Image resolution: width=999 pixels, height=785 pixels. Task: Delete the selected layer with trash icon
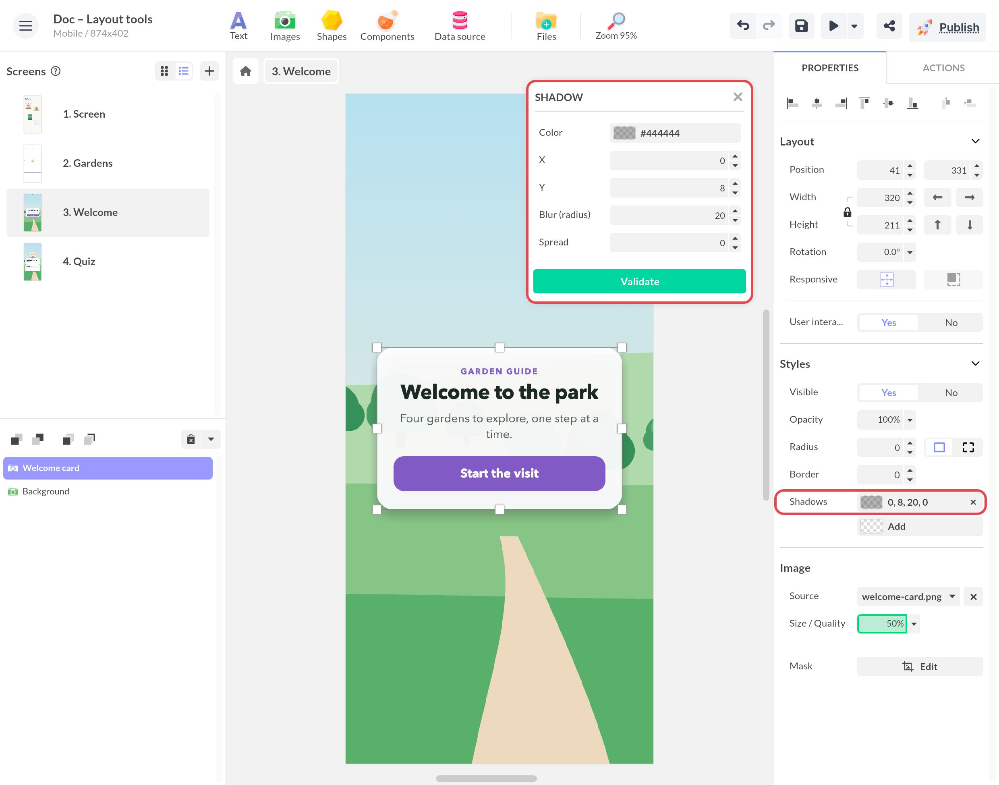click(191, 439)
